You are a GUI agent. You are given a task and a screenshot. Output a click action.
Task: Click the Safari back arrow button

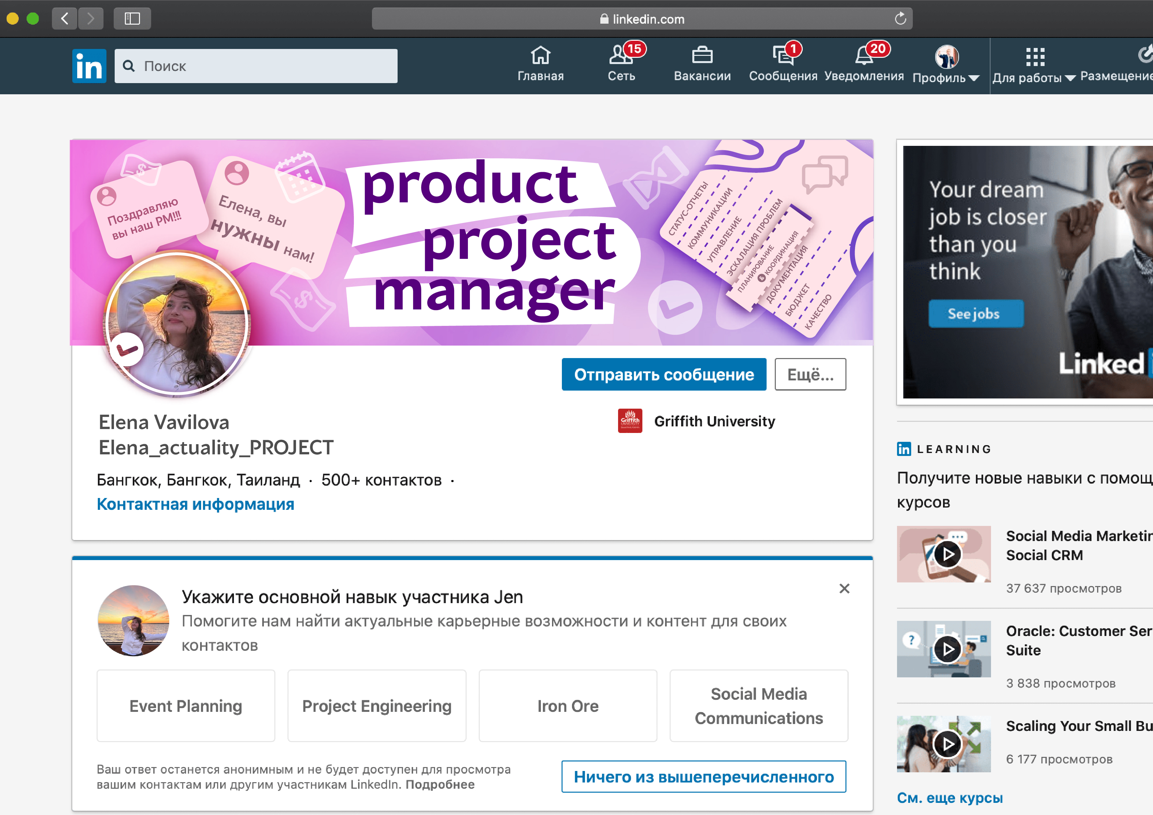(65, 19)
